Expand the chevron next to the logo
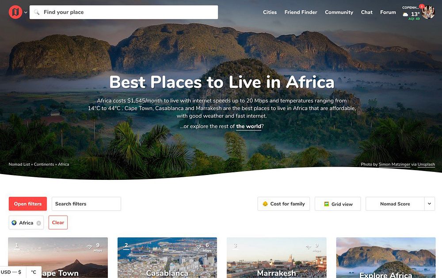Image resolution: width=442 pixels, height=278 pixels. click(x=26, y=12)
